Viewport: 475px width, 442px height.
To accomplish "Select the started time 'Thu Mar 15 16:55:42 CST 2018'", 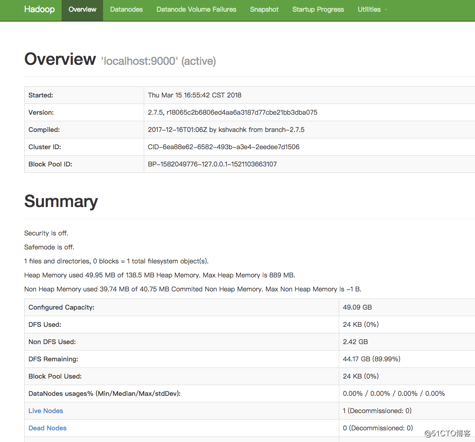I will (x=195, y=95).
